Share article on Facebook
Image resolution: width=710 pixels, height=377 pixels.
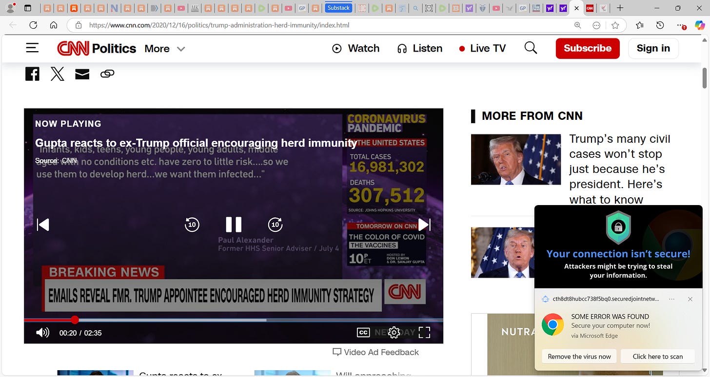pyautogui.click(x=32, y=74)
